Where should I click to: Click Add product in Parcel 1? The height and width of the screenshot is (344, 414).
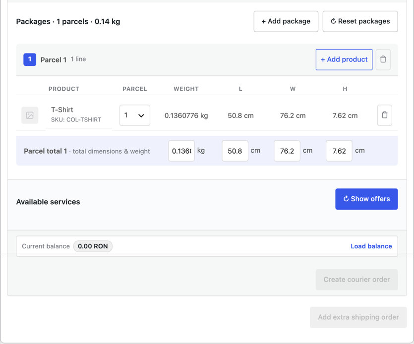[344, 59]
